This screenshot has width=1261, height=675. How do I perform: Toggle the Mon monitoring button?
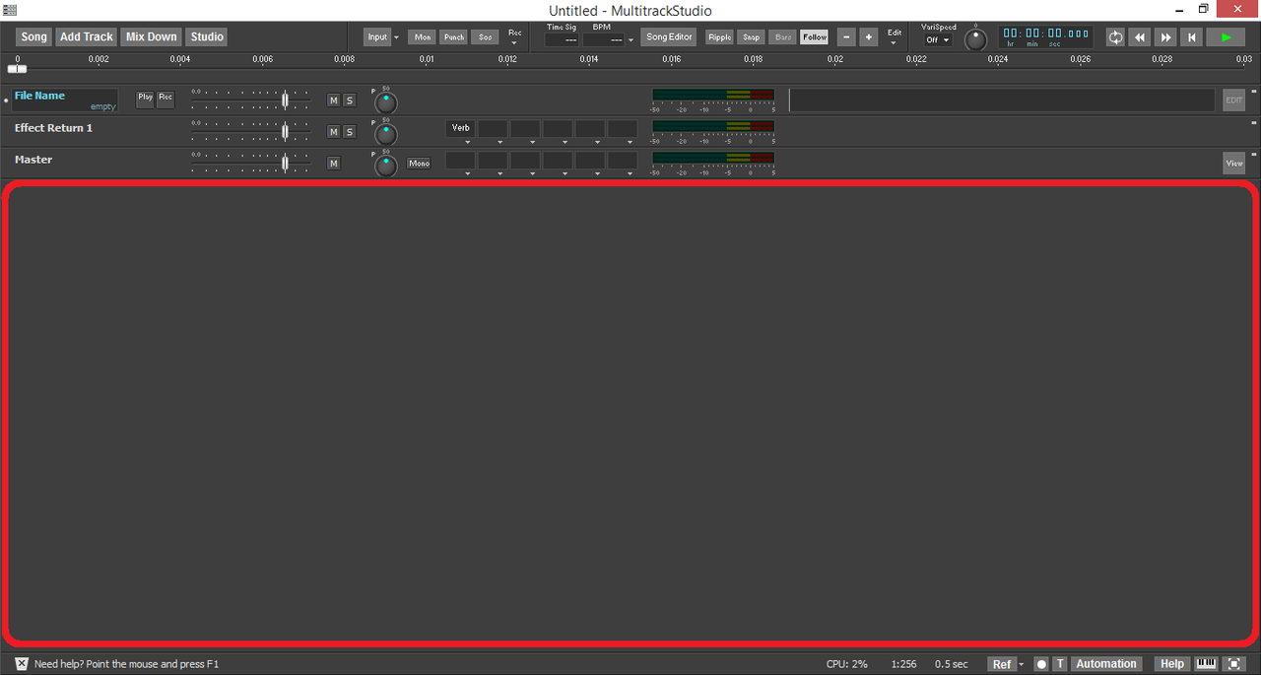[423, 36]
